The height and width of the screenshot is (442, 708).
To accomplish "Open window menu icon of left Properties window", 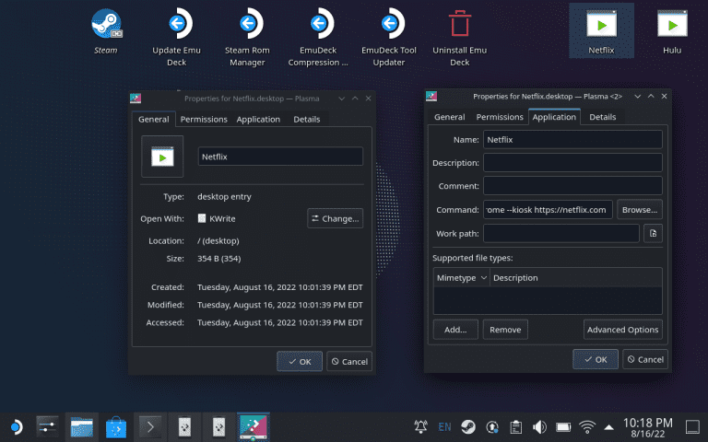I will coord(136,98).
